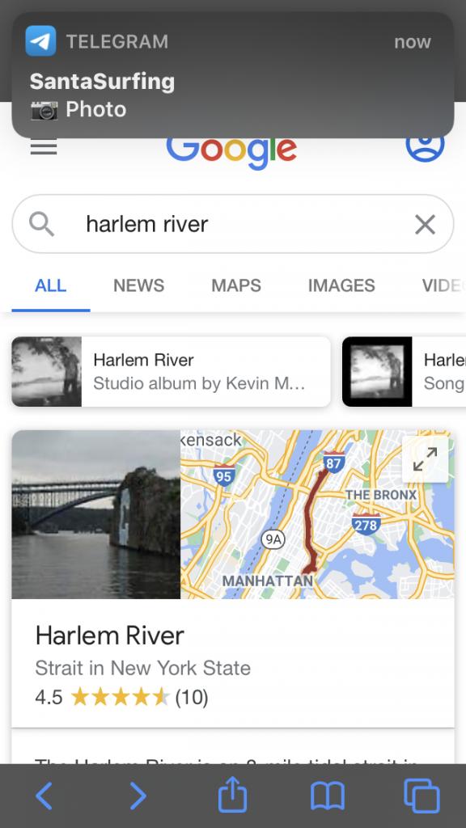
Task: Tap the magnifying glass search icon
Action: (42, 225)
